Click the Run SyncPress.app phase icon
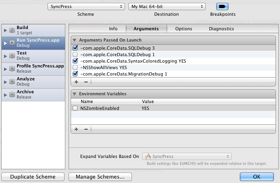Image resolution: width=280 pixels, height=183 pixels. click(12, 43)
